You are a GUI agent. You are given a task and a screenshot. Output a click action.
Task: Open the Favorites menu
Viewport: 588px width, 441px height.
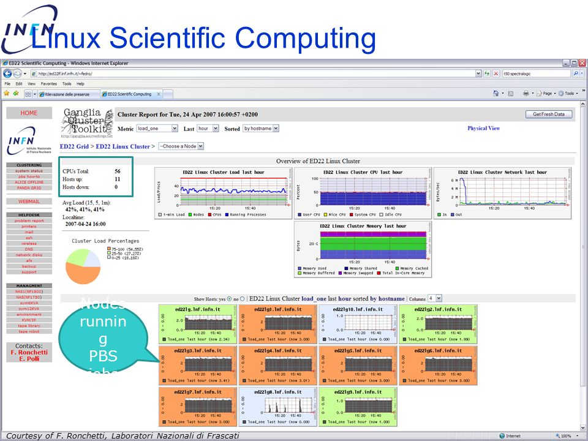pos(49,84)
